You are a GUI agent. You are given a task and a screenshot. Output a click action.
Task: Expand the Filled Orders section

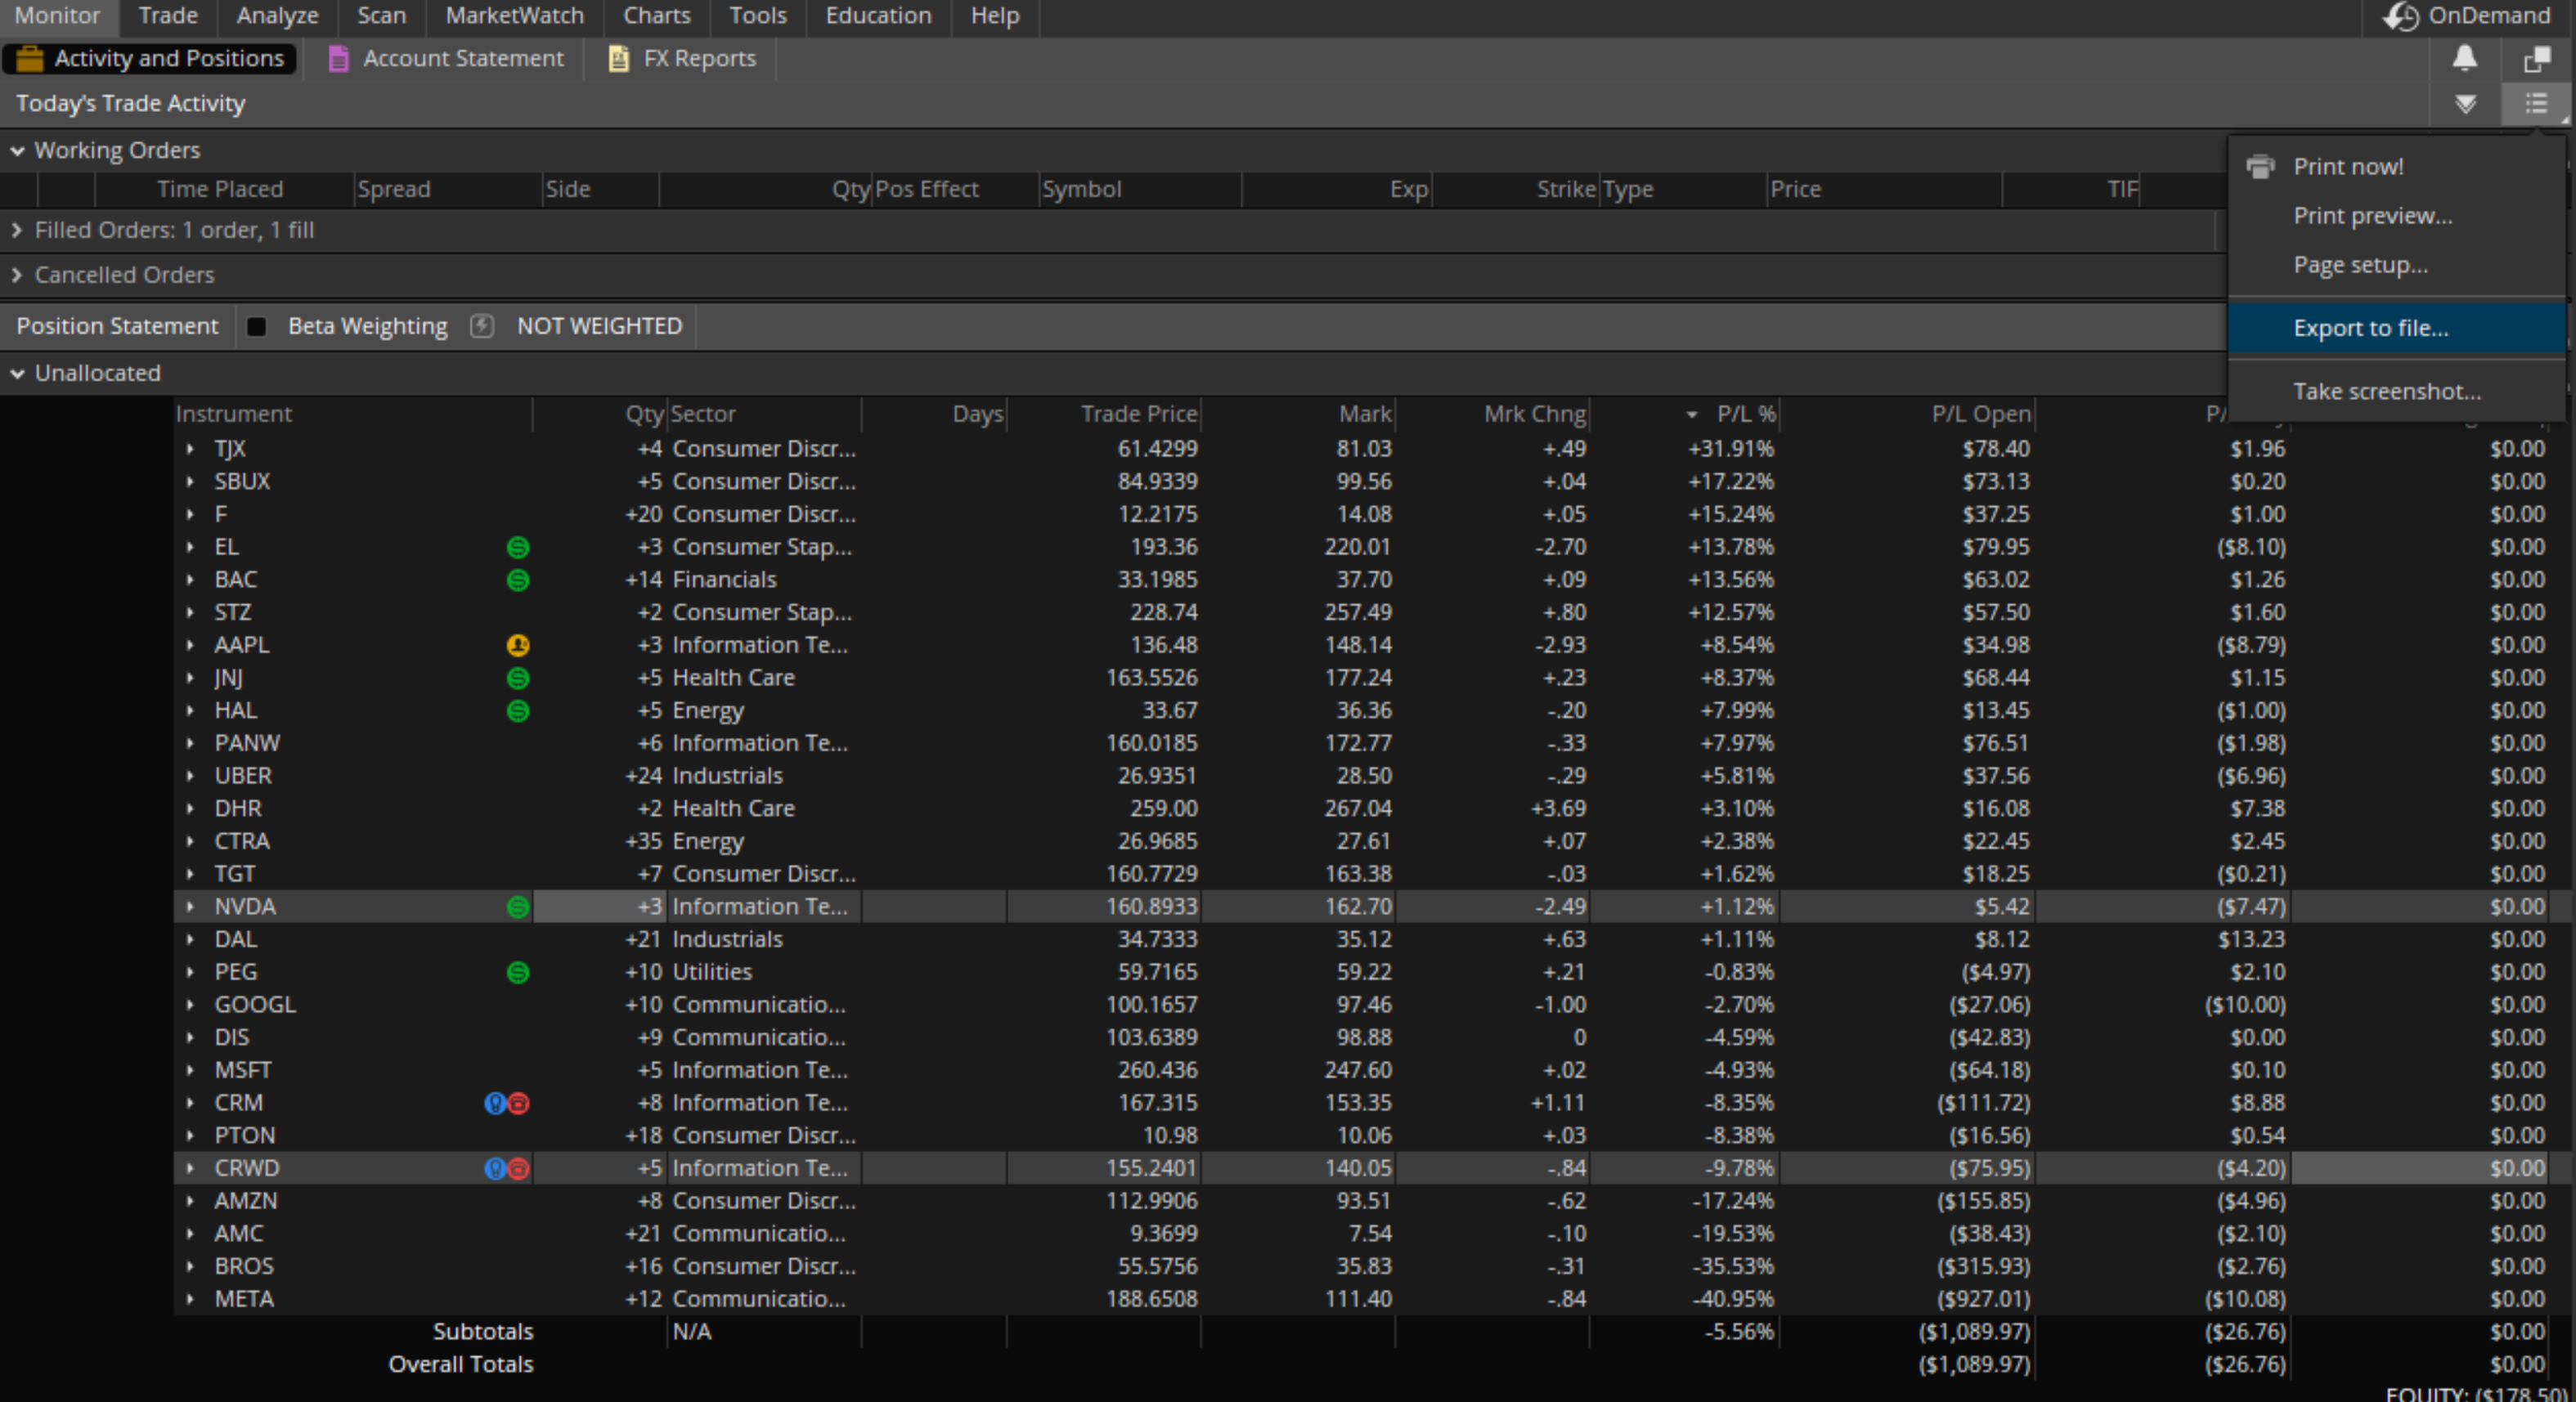coord(17,230)
